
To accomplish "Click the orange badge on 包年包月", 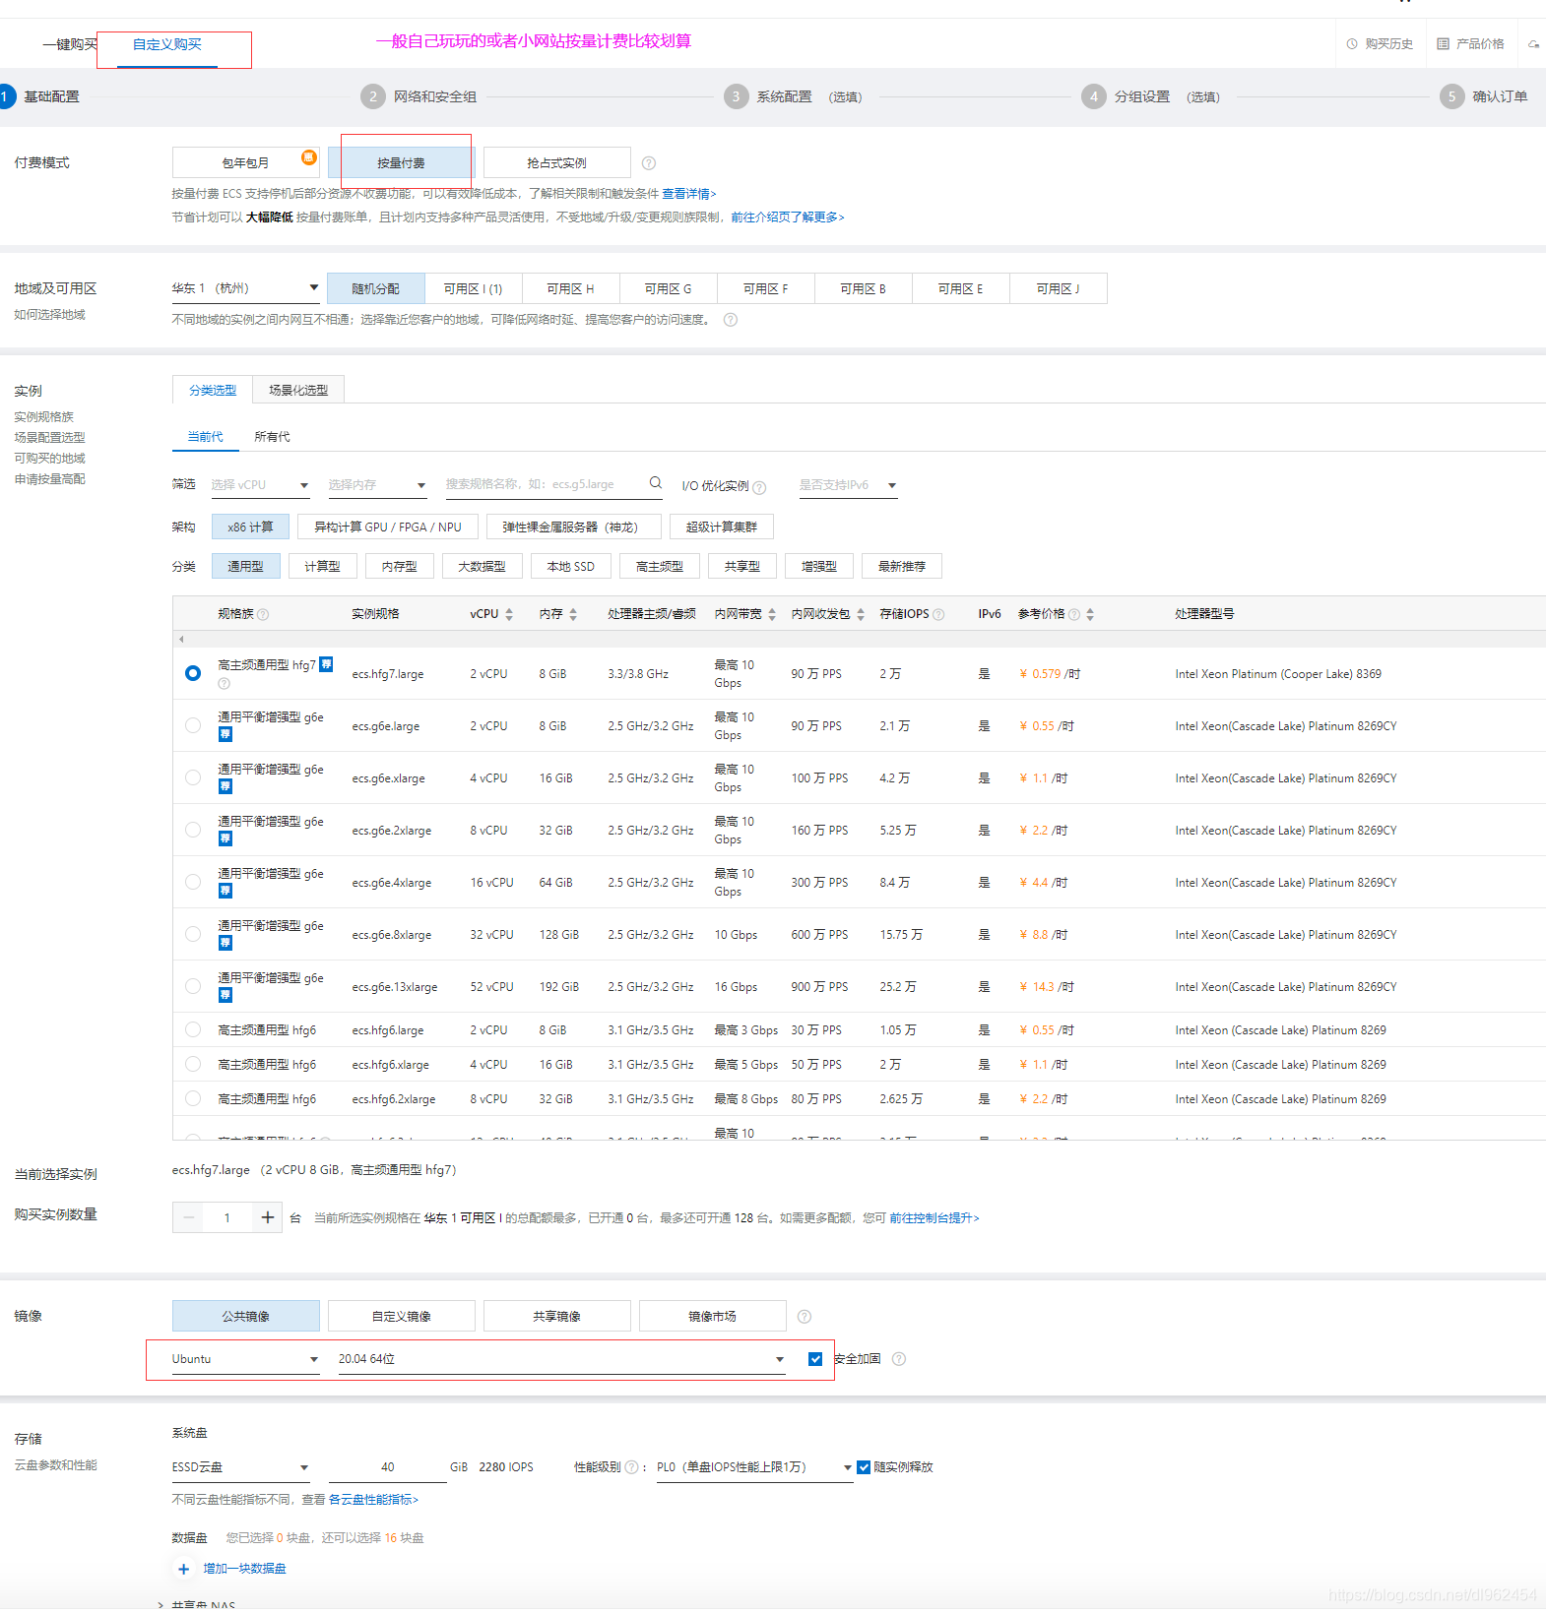I will (x=309, y=157).
